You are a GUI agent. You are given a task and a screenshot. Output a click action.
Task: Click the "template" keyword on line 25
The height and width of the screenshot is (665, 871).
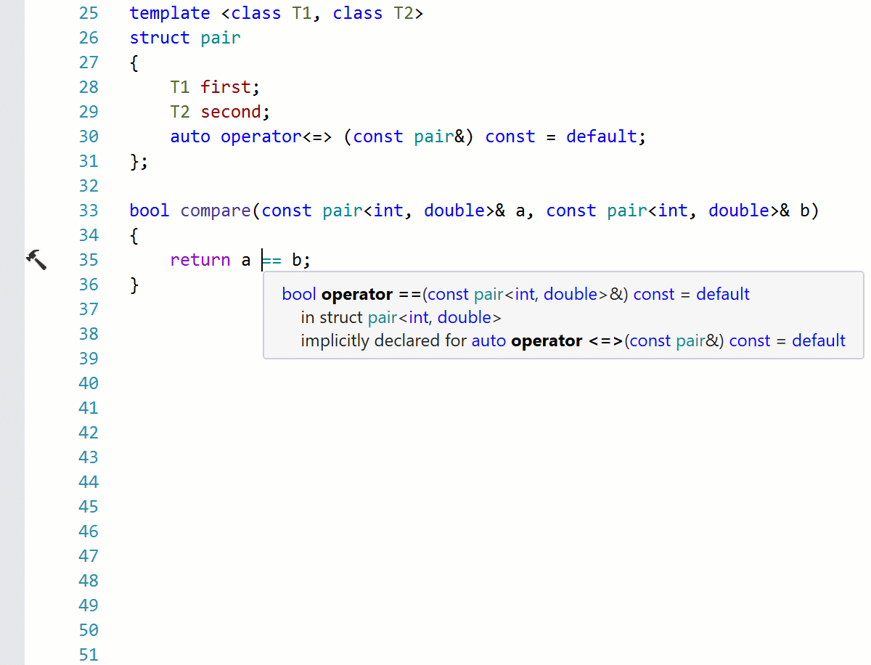[x=170, y=13]
